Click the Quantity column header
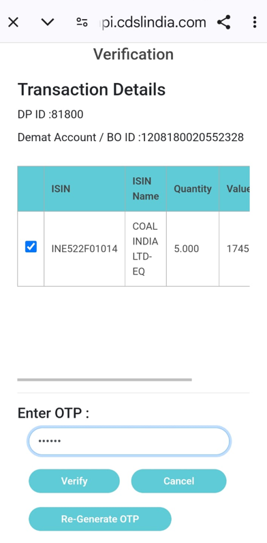267x543 pixels. coord(193,189)
